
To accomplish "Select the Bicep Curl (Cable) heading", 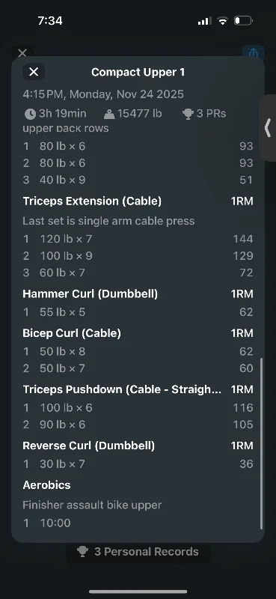I will tap(72, 333).
